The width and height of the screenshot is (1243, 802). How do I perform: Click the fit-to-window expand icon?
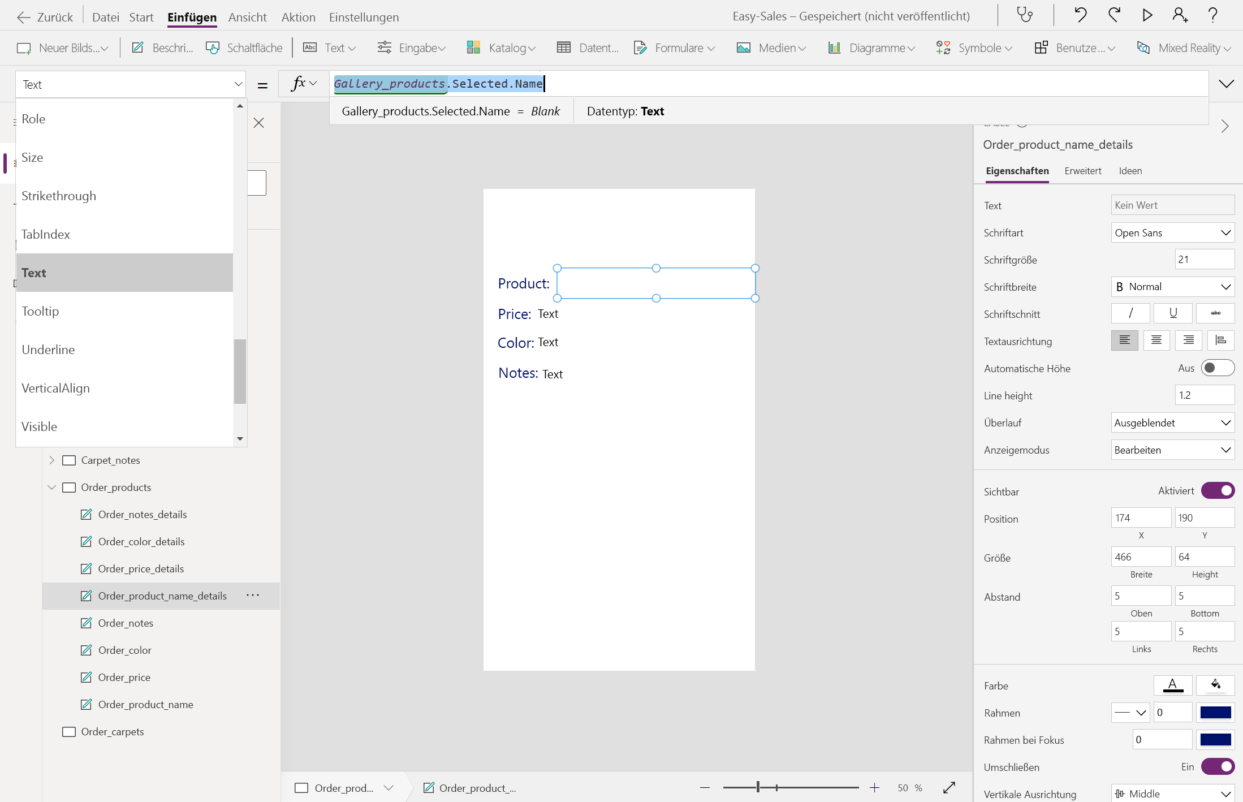click(x=949, y=787)
